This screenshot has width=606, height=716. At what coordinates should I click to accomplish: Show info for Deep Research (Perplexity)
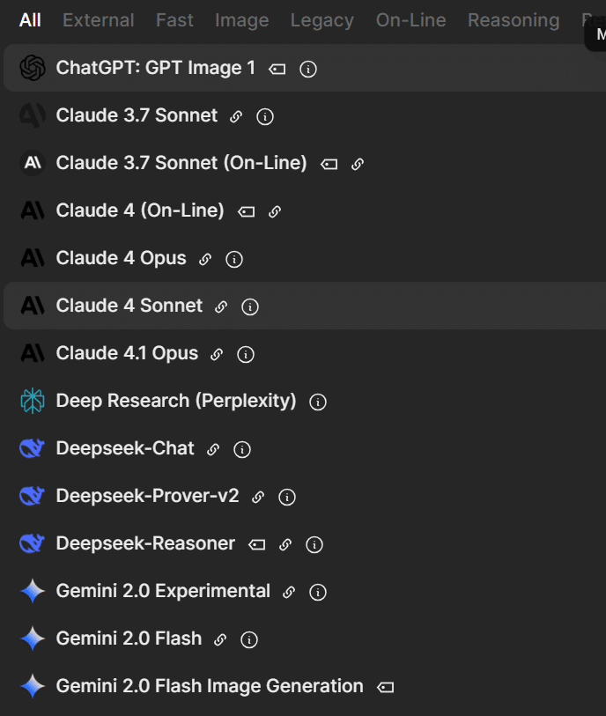coord(318,402)
